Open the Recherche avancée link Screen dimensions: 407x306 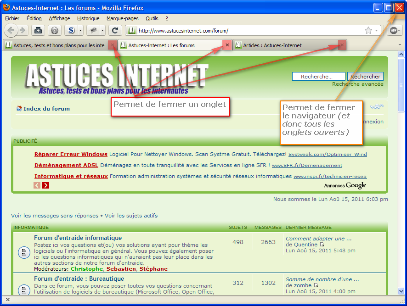click(x=358, y=84)
